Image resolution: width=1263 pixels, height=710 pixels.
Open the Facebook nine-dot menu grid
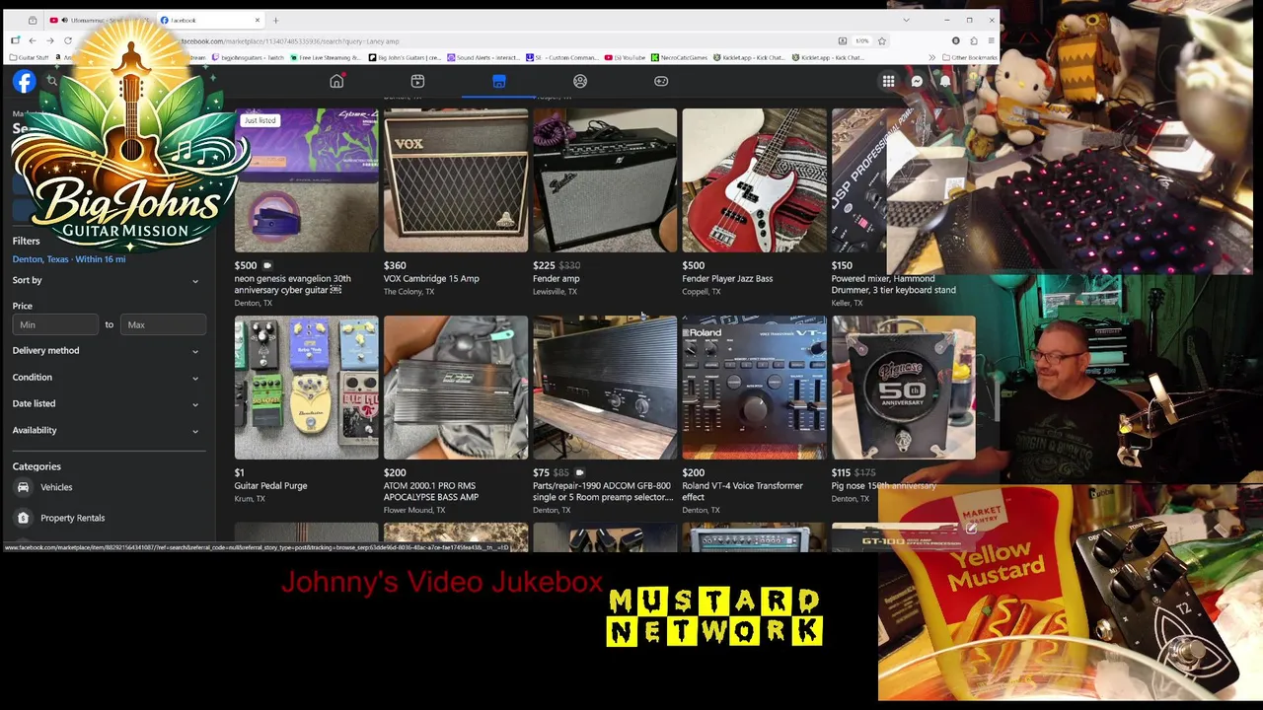[x=888, y=82]
